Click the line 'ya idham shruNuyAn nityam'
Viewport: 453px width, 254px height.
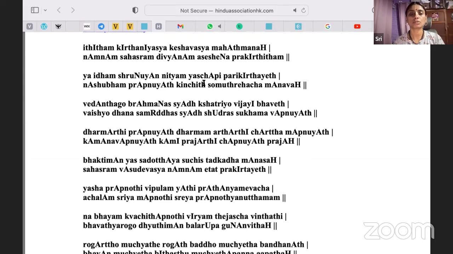[x=182, y=75]
